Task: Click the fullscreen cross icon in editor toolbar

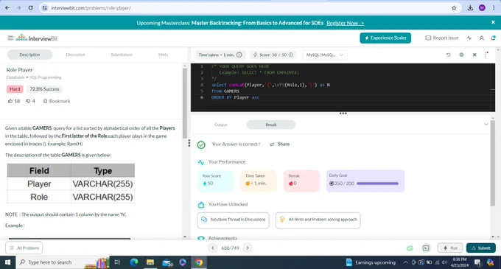Action: tap(474, 55)
